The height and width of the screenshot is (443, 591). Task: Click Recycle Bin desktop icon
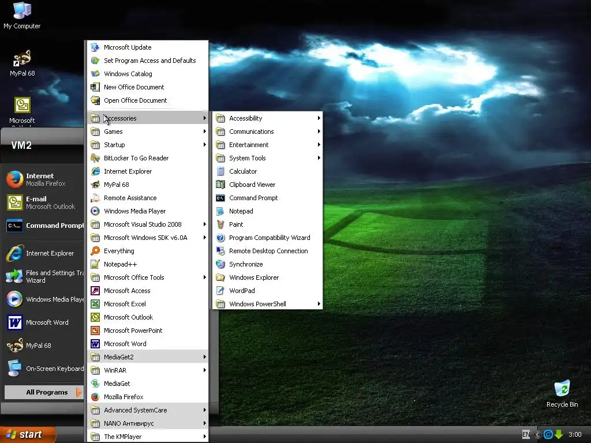coord(562,389)
